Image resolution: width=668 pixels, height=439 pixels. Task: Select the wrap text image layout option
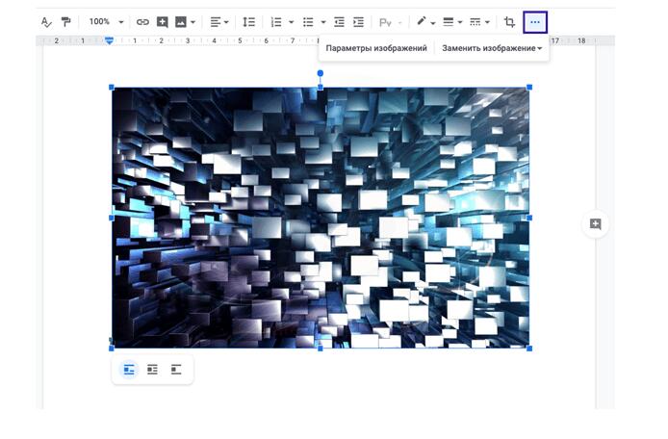tap(152, 370)
